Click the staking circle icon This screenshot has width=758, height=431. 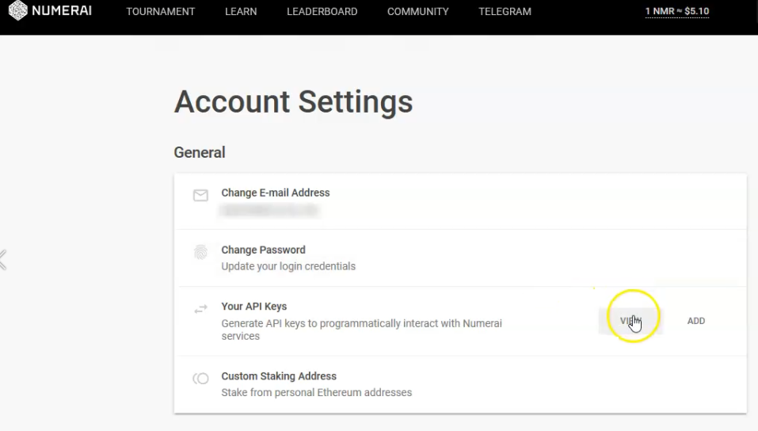(x=200, y=378)
